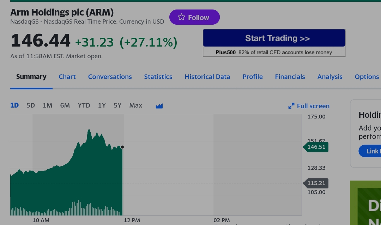
Task: Switch chart range to 5D
Action: pyautogui.click(x=31, y=105)
